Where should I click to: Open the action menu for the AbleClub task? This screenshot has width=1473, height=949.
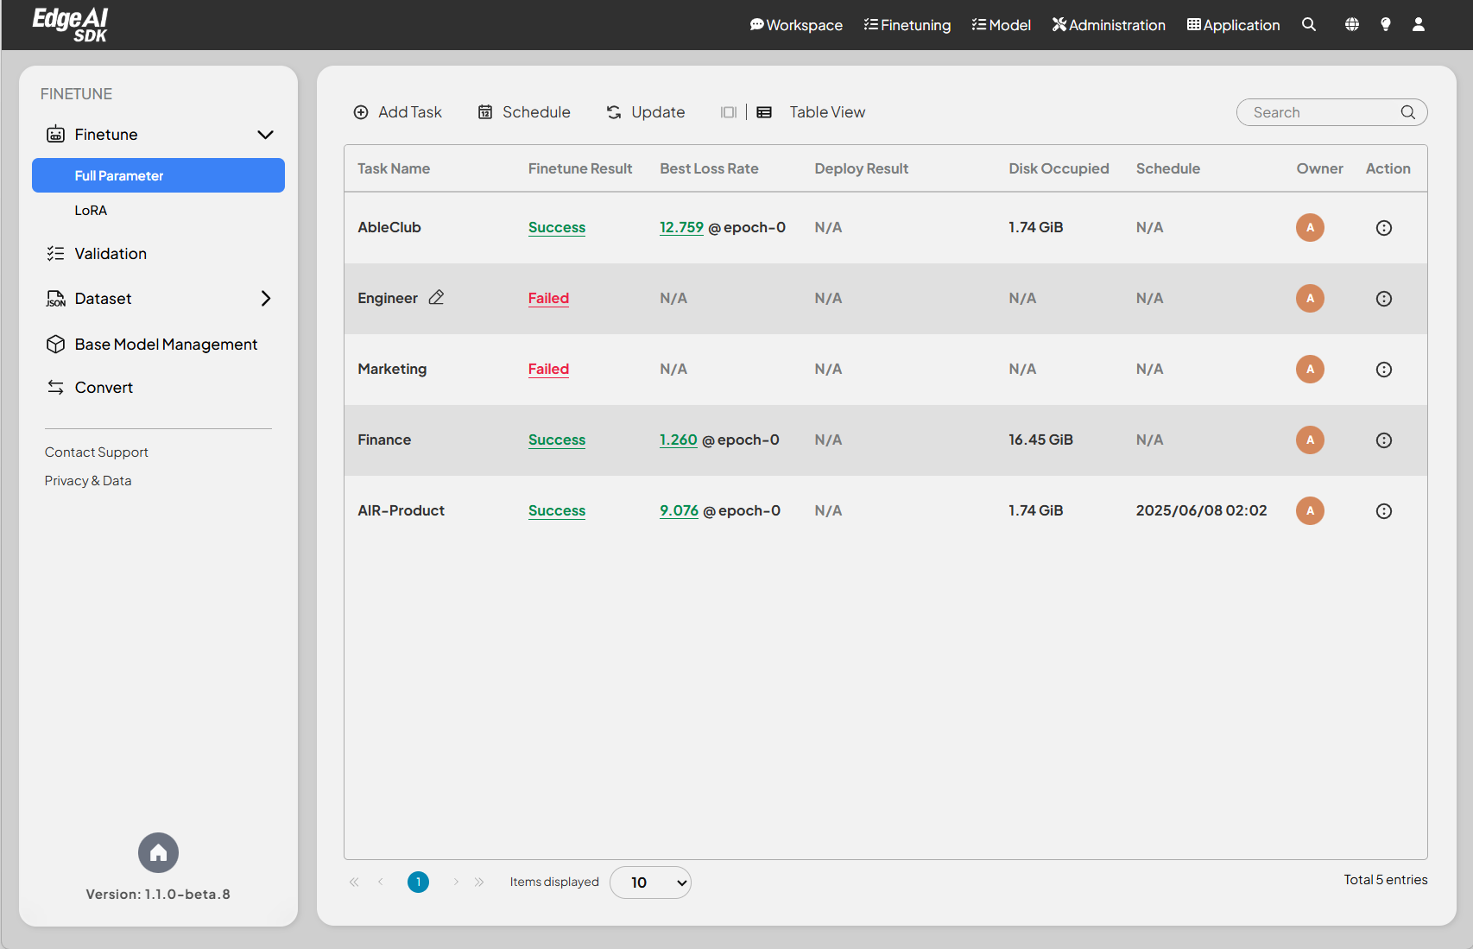coord(1383,228)
